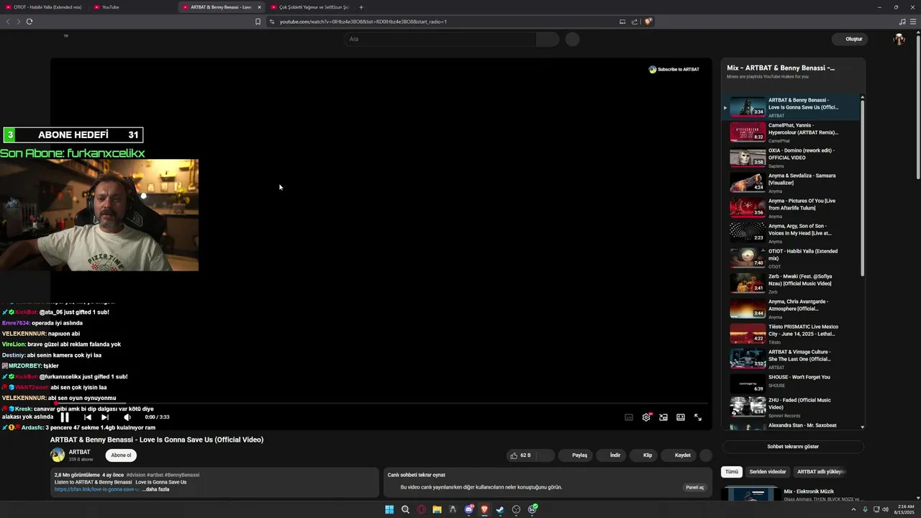
Task: Enable theater mode in the player
Action: click(681, 417)
